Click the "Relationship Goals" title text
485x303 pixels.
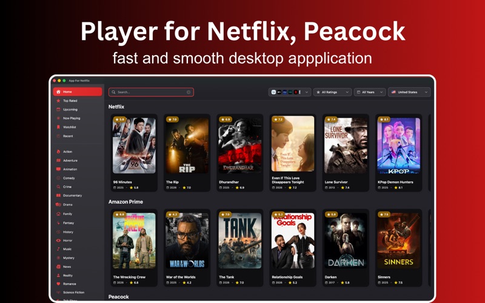287,277
